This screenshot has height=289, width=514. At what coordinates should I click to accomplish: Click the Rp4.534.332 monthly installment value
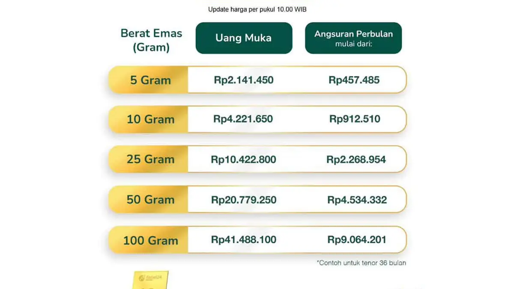pos(357,200)
